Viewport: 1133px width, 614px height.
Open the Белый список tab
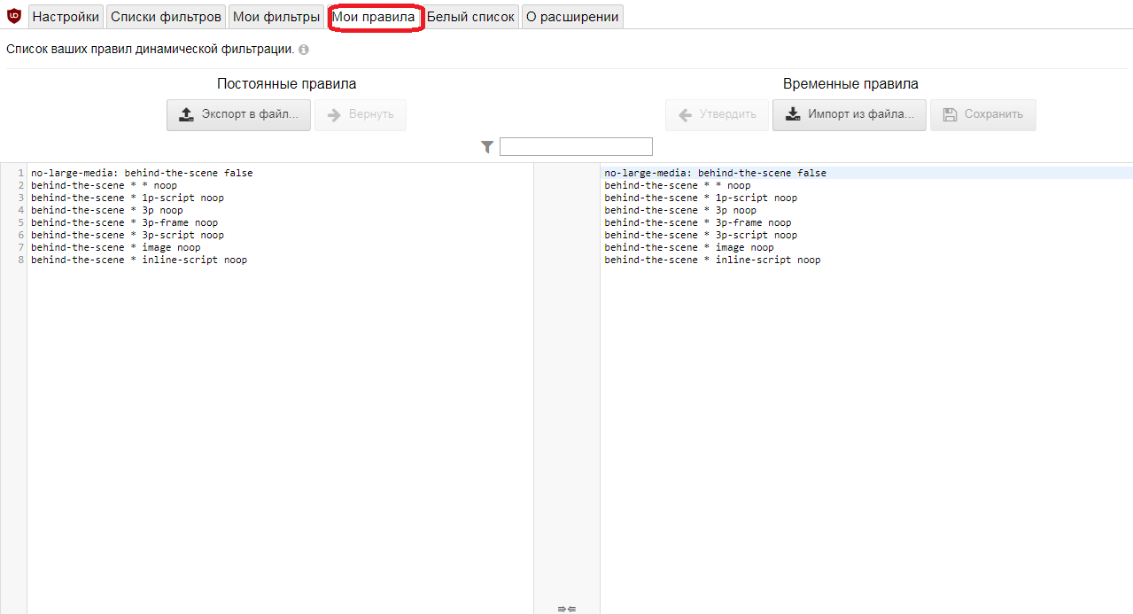(470, 17)
